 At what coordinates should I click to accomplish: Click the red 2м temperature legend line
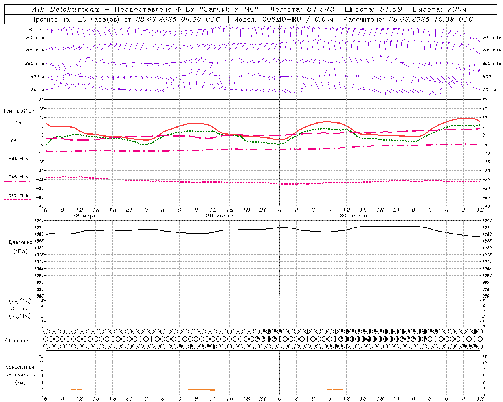[18, 127]
